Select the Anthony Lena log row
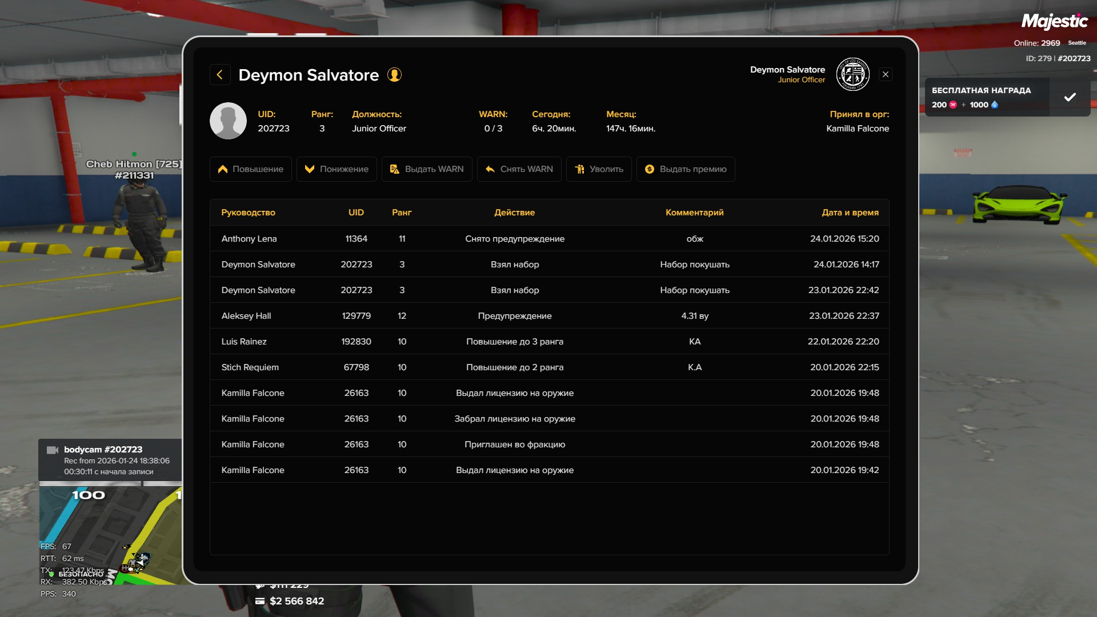 point(548,239)
